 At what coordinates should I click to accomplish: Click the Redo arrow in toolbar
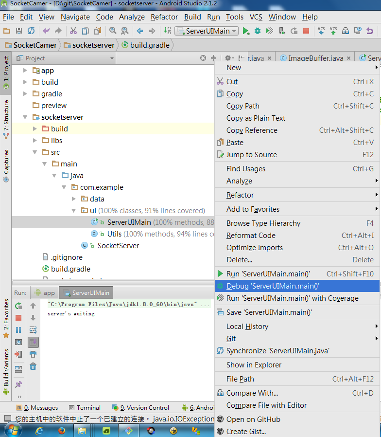(58, 31)
